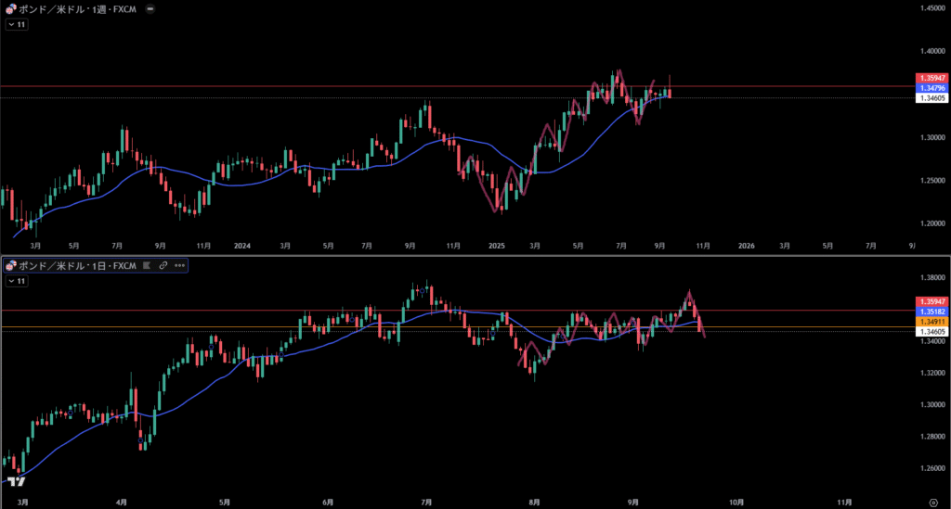Image resolution: width=951 pixels, height=509 pixels.
Task: Click the red 1.35947 price label on the weekly chart
Action: click(x=931, y=77)
